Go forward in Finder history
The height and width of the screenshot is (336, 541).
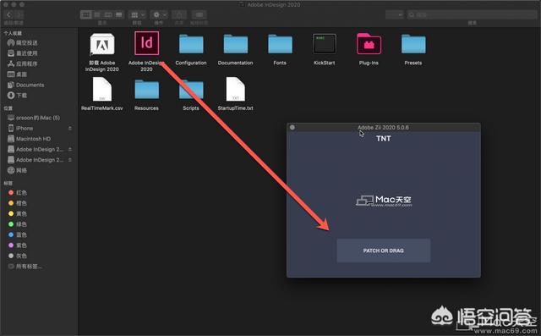pos(19,14)
